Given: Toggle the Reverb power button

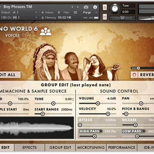Looking at the screenshot, I should click(134, 75).
